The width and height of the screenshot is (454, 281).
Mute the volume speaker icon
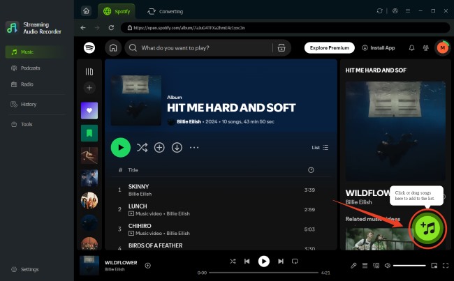point(388,266)
